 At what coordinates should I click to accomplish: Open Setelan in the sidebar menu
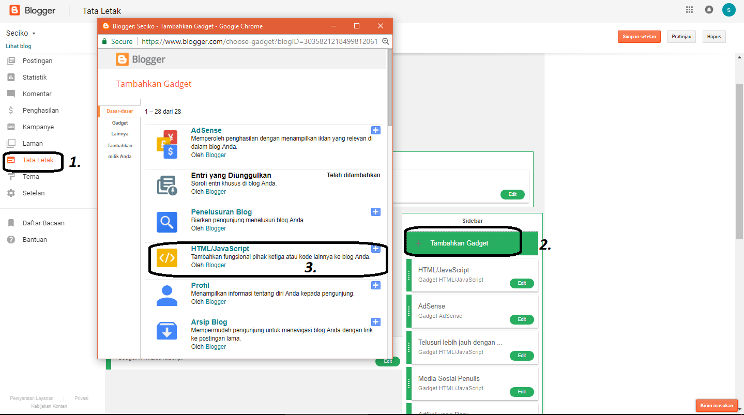tap(34, 193)
